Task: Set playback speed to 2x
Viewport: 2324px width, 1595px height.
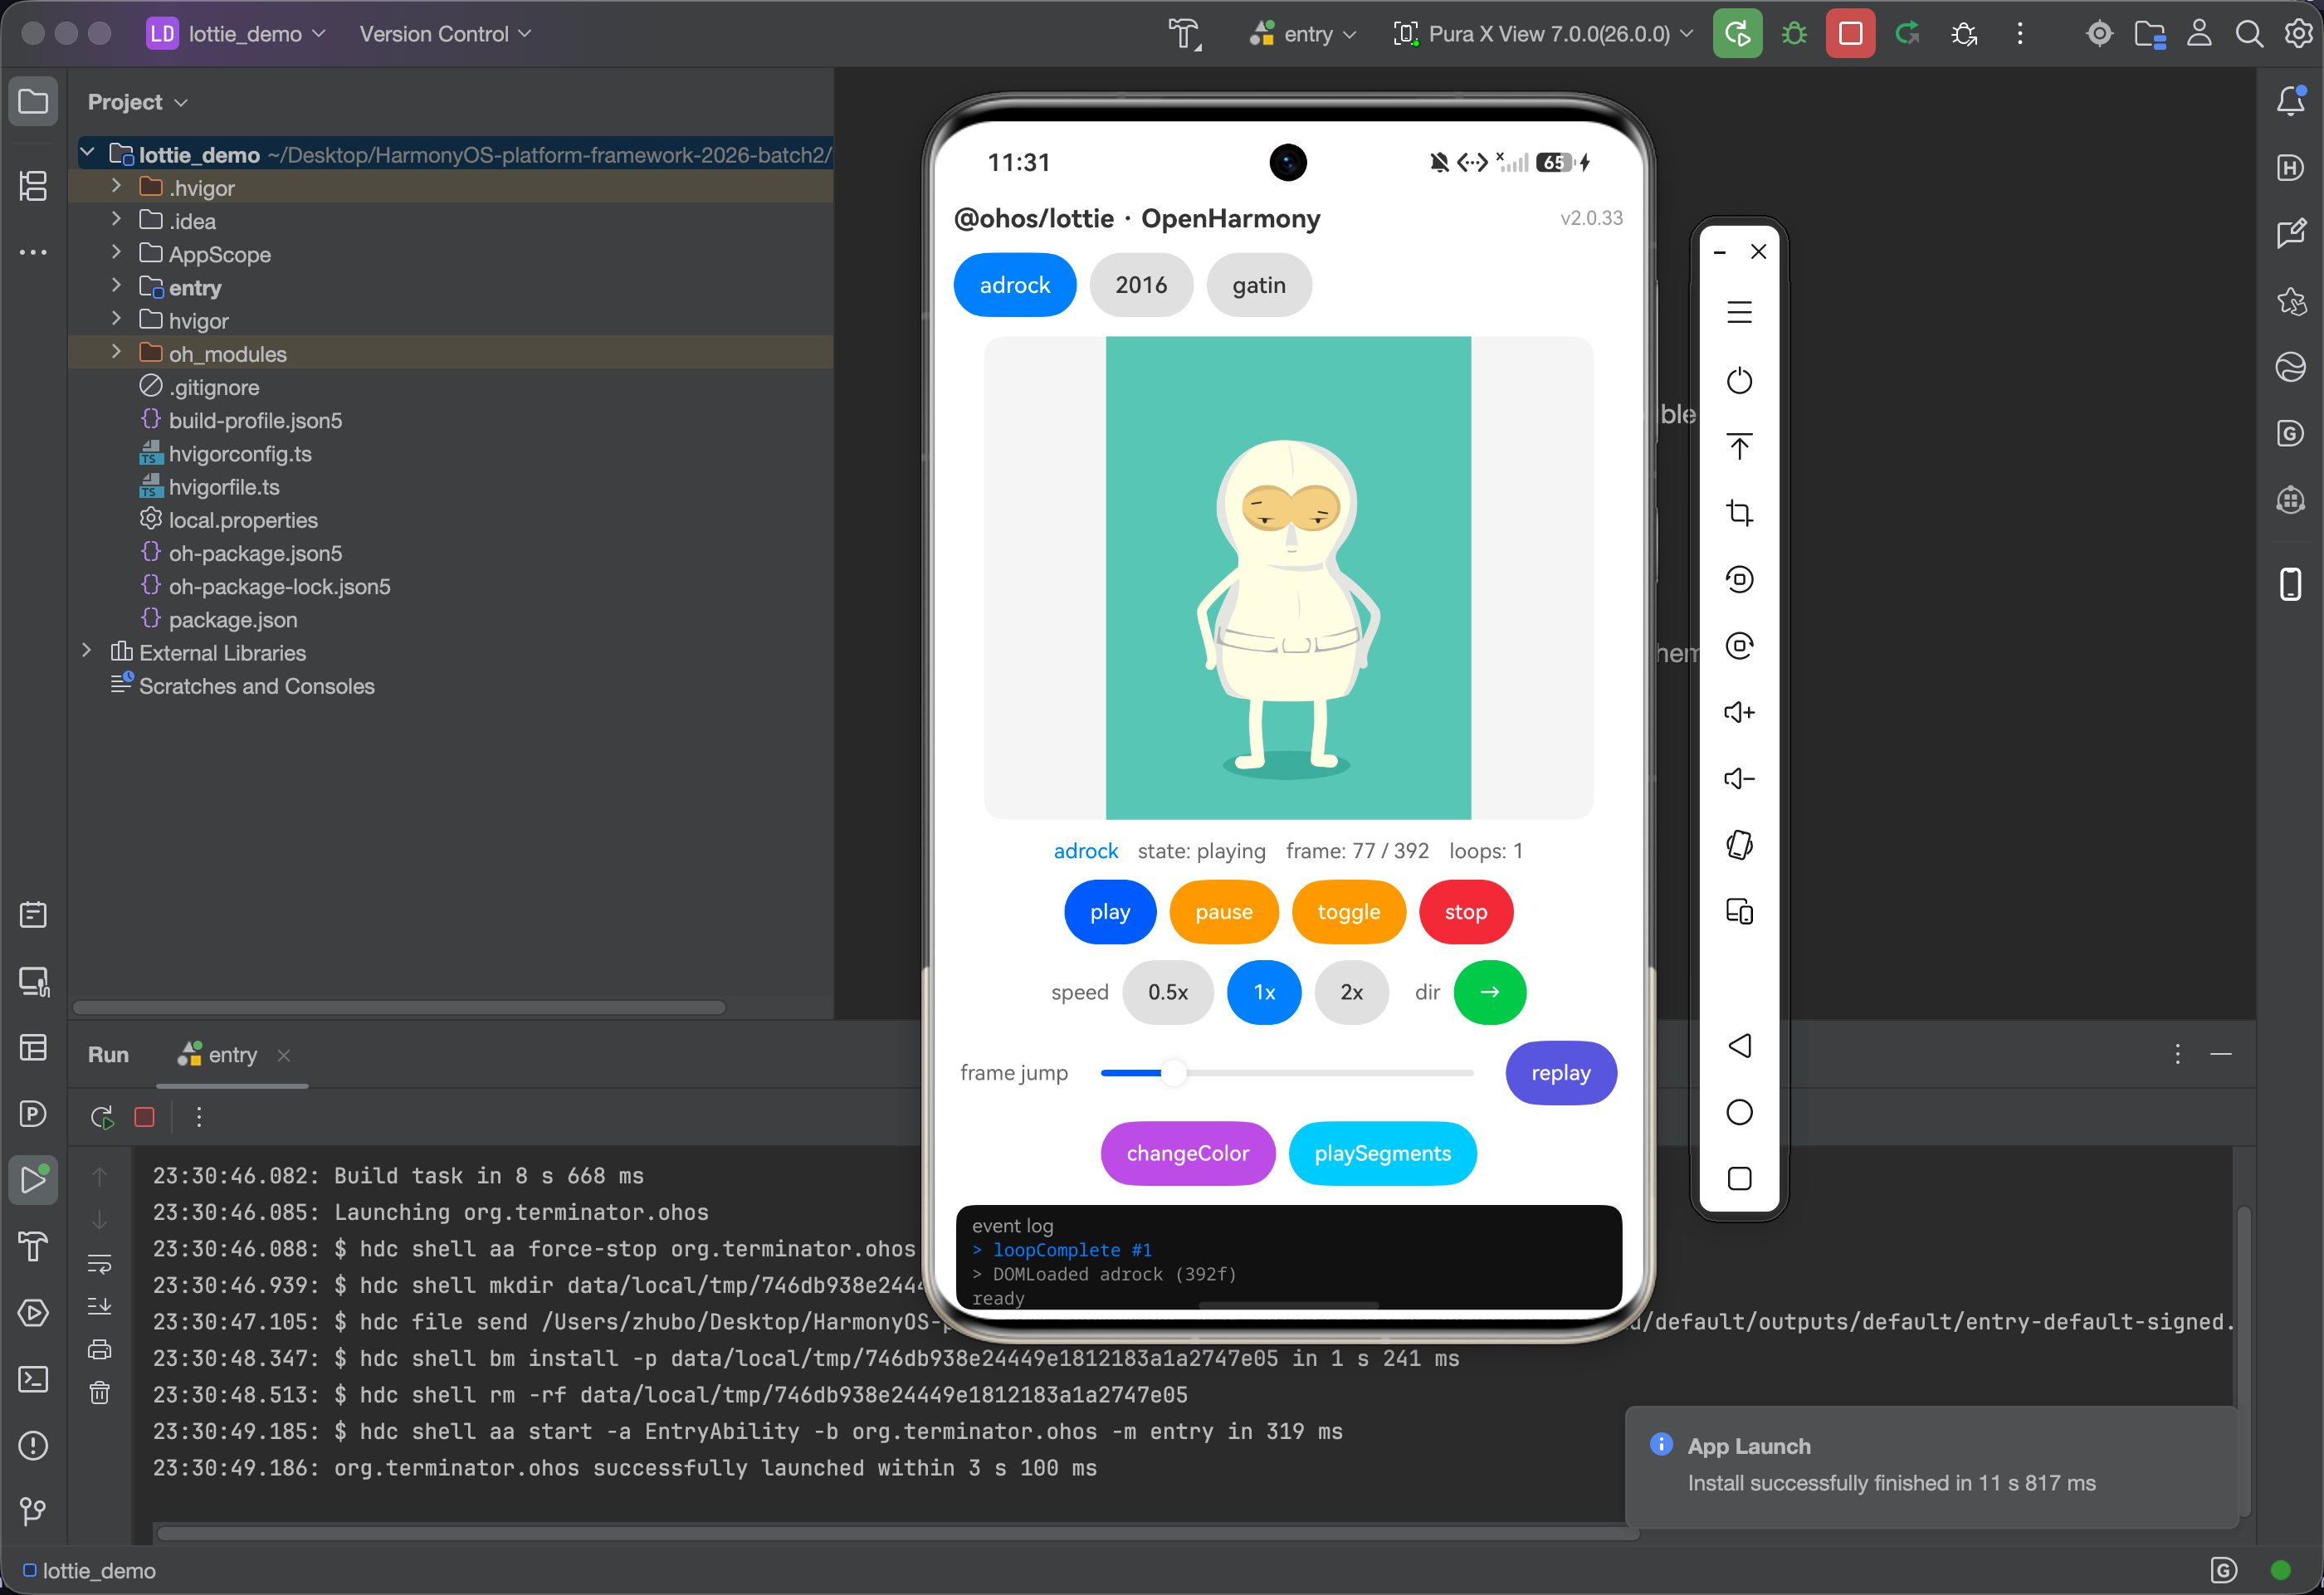Action: pos(1351,992)
